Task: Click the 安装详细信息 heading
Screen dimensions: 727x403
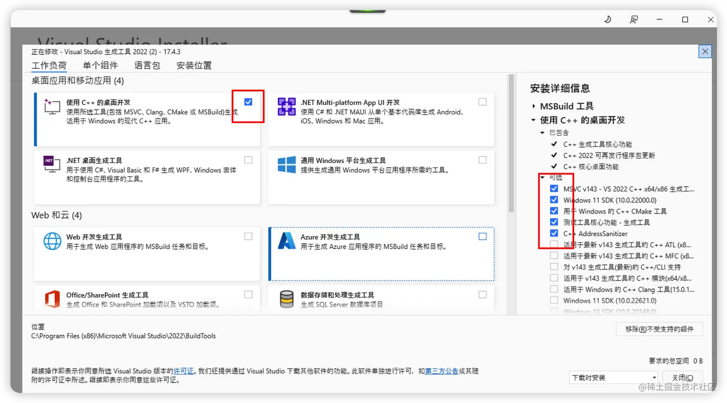Action: [560, 88]
